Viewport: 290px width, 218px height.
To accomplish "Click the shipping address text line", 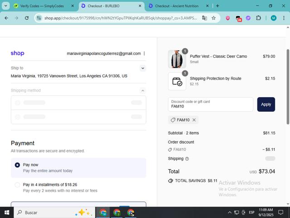I will [x=69, y=76].
